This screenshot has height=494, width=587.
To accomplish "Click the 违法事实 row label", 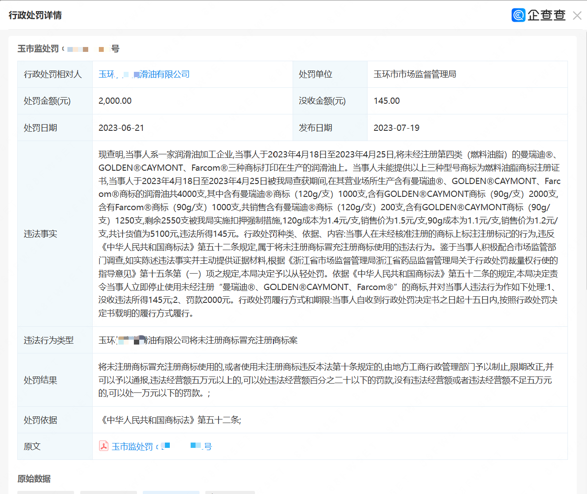I will tap(40, 234).
